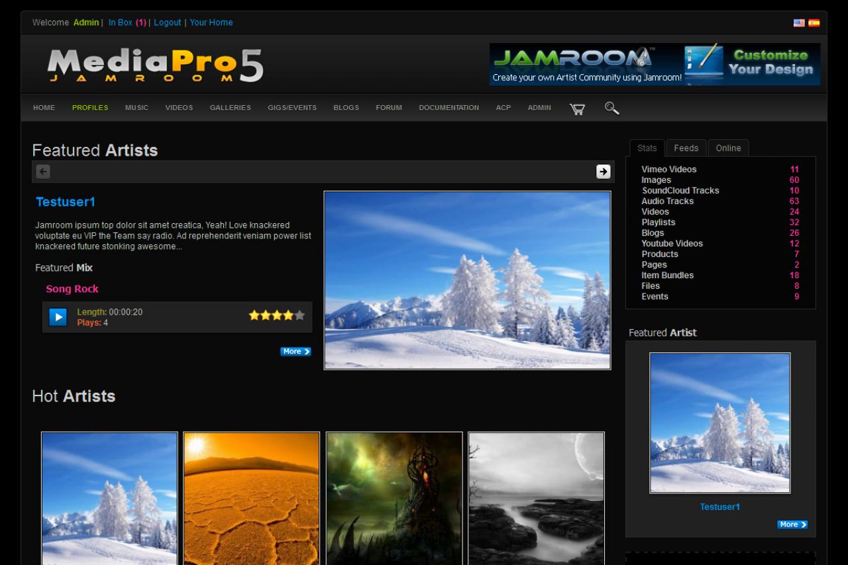Click More button in Featured Artist sidebar
Screen dimensions: 848x565
click(x=792, y=525)
